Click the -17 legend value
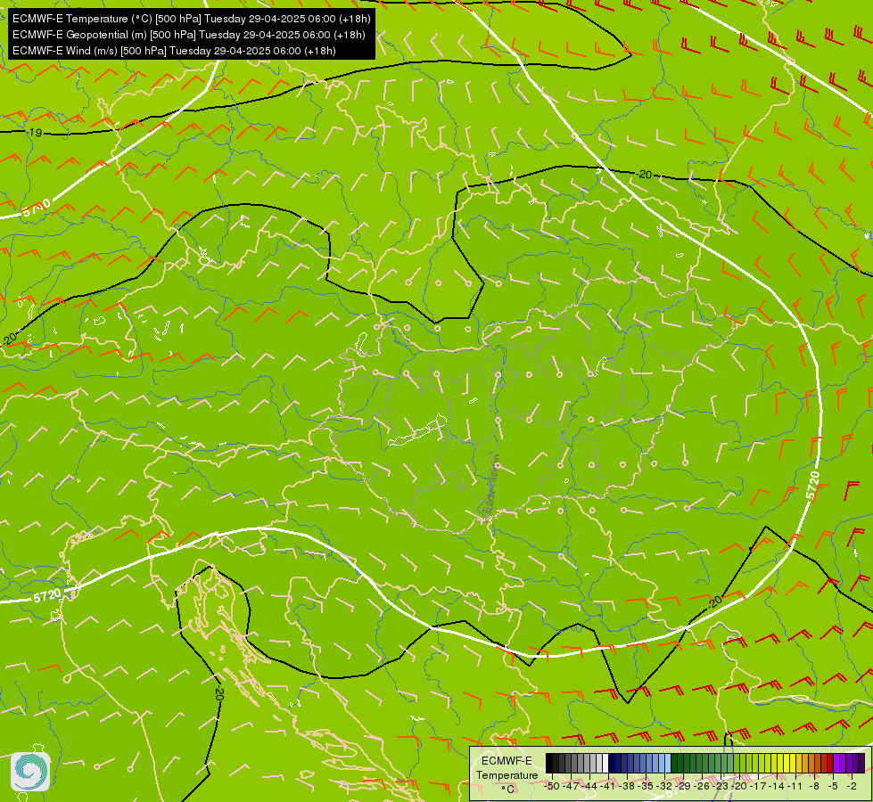Screen dimensions: 873x802 758,786
